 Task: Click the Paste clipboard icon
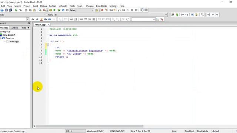click(34, 10)
